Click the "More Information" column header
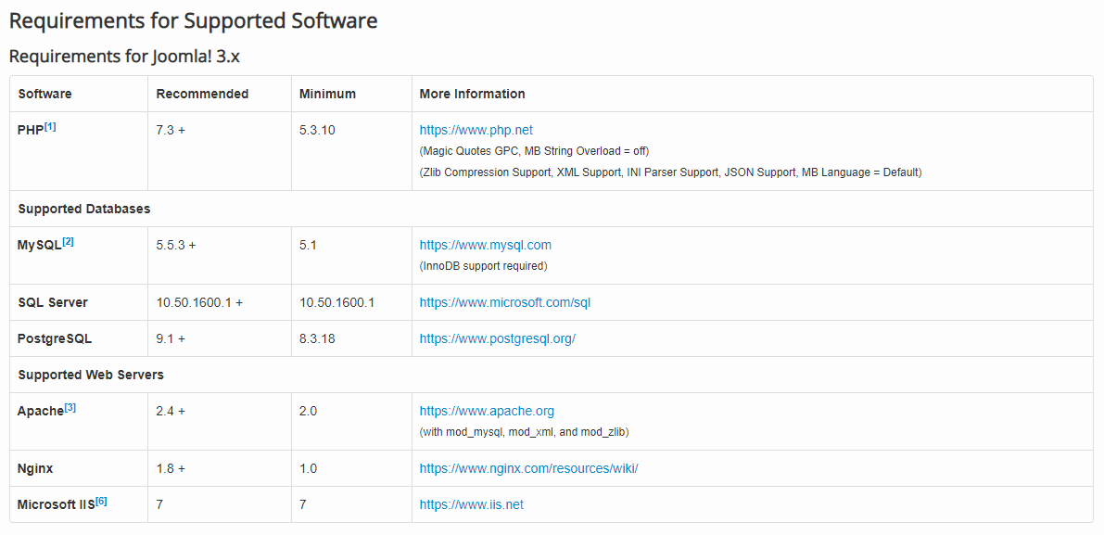 [x=473, y=94]
